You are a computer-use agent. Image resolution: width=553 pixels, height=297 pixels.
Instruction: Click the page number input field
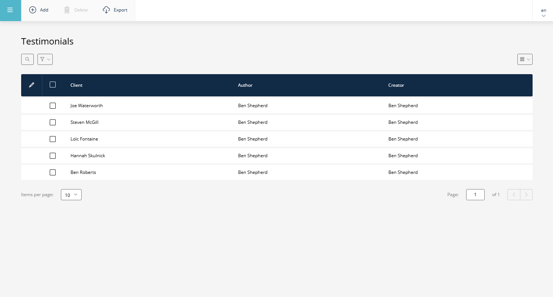tap(475, 195)
